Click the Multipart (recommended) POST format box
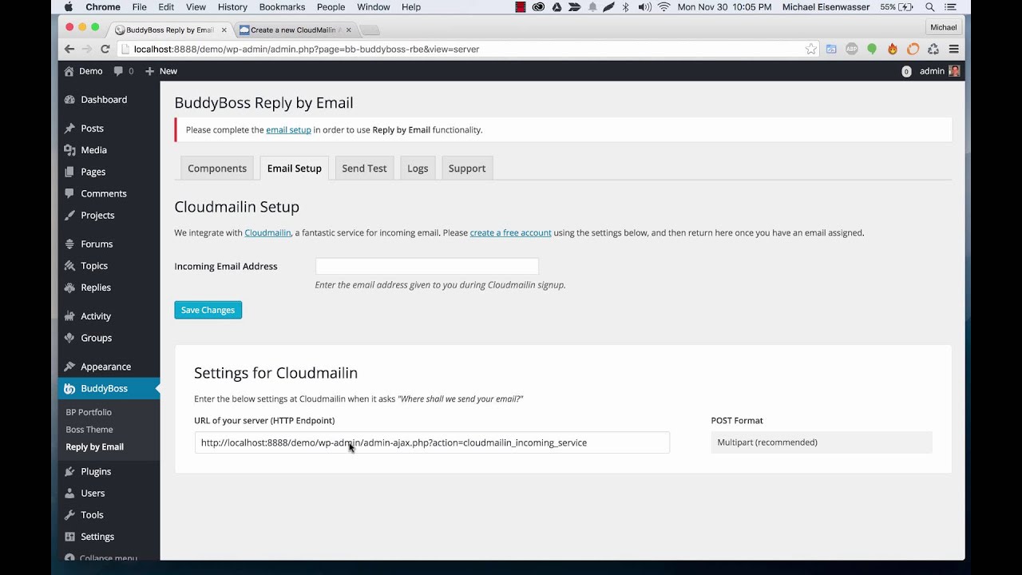The image size is (1022, 575). click(x=822, y=442)
